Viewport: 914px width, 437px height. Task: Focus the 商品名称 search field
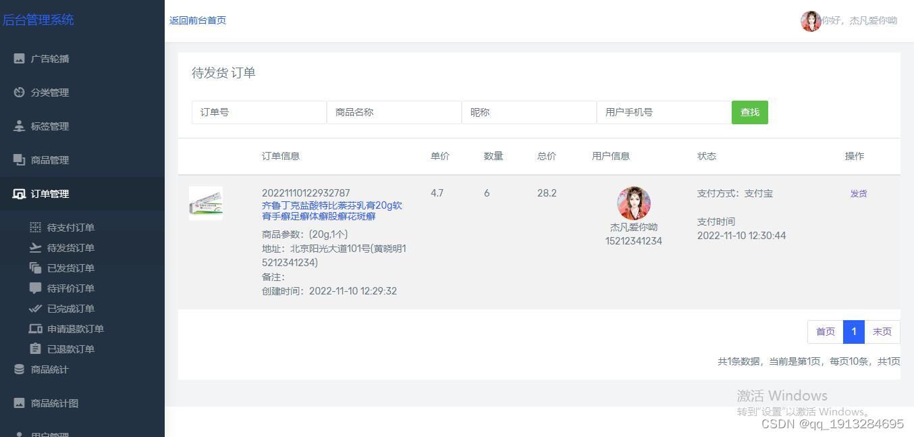pyautogui.click(x=394, y=112)
